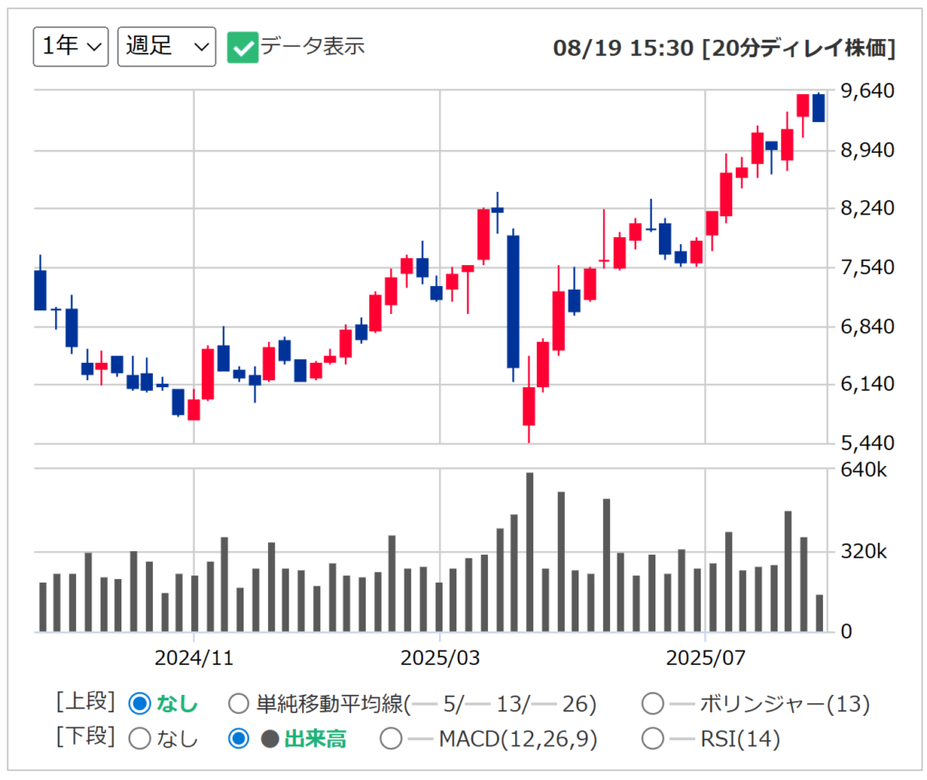Choose 出来高 radio button
This screenshot has width=927, height=780.
[238, 738]
